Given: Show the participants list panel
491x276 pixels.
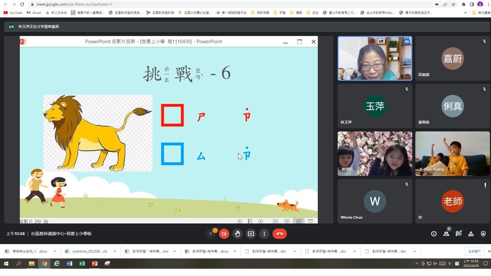Looking at the screenshot, I should [446, 234].
